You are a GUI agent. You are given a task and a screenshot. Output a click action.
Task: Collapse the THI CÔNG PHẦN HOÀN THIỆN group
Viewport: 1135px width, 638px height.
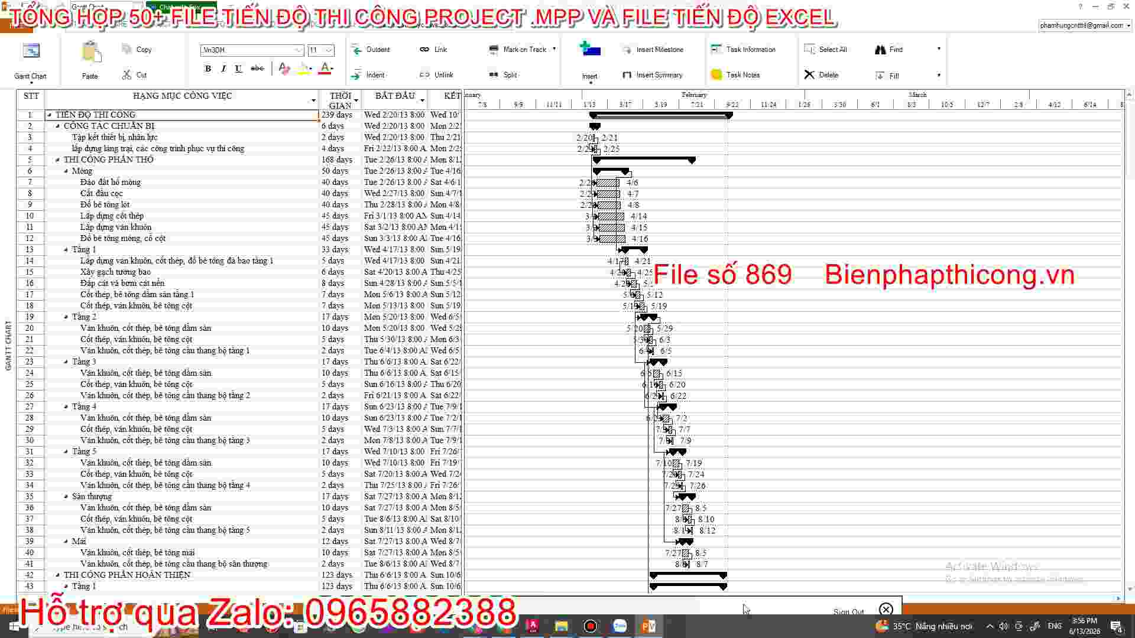pos(58,575)
